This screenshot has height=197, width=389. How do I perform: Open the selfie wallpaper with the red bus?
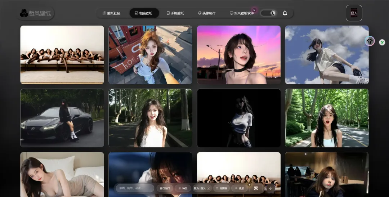[150, 55]
